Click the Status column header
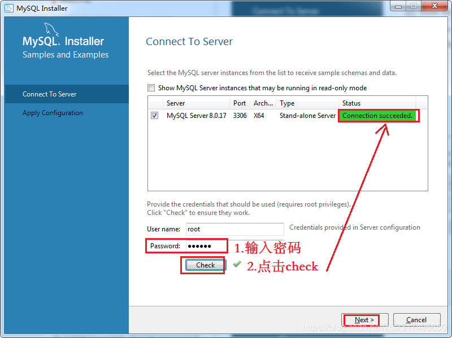This screenshot has width=452, height=338. click(377, 103)
